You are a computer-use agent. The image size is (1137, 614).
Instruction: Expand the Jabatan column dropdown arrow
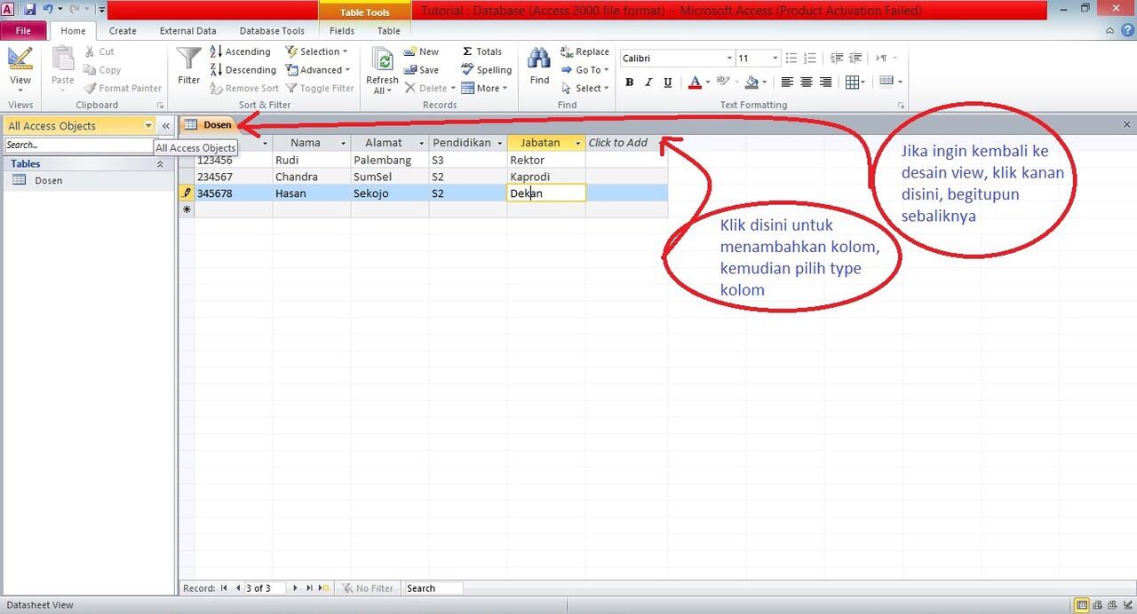[577, 143]
